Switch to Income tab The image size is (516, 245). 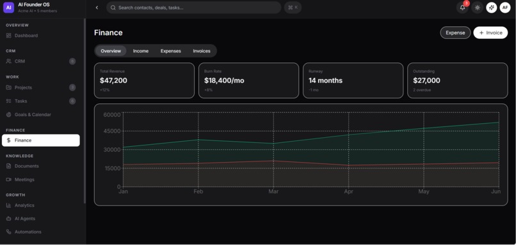(140, 51)
